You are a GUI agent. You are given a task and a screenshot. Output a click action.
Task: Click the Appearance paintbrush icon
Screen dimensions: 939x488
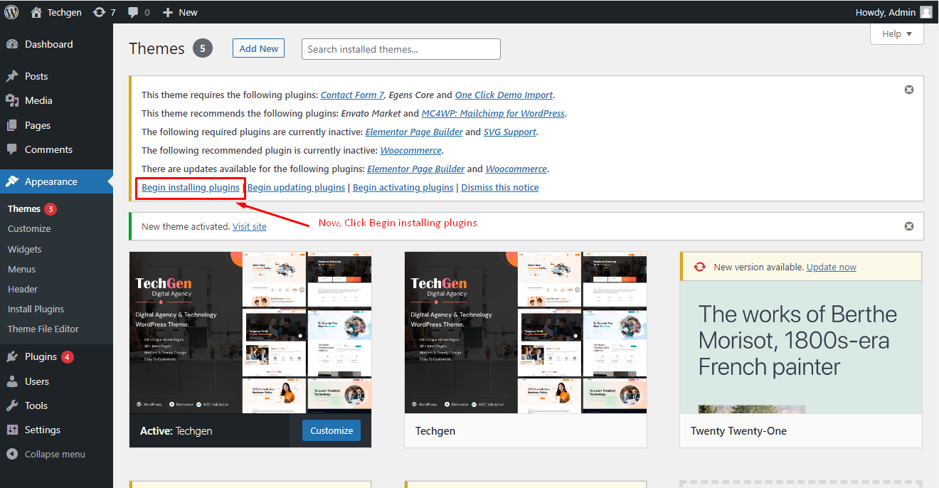coord(12,181)
